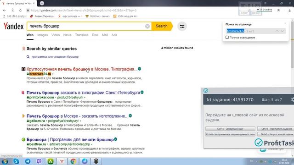This screenshot has width=294, height=165.
Task: Clear the search query with X icon
Action: pos(147,27)
